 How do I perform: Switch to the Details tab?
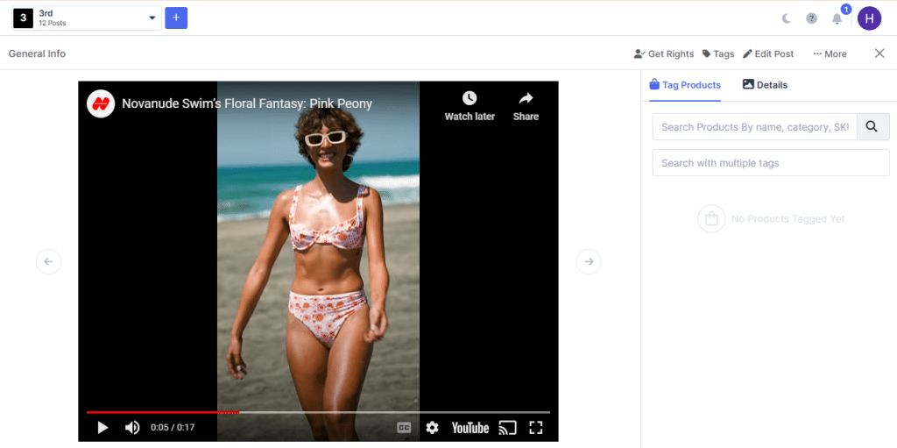pos(765,85)
